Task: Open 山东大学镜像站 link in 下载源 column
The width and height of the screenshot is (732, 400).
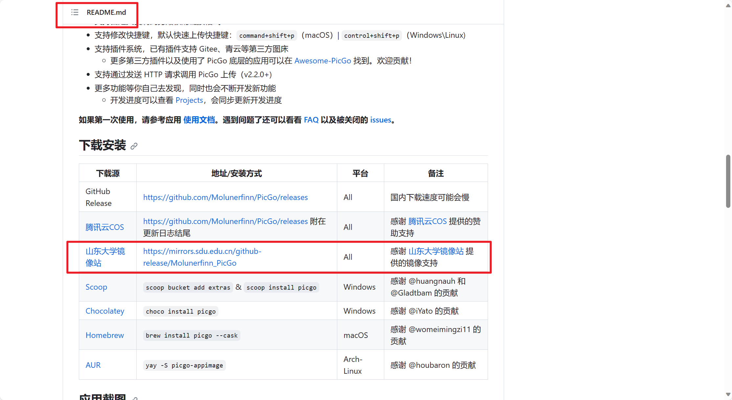Action: (x=105, y=257)
